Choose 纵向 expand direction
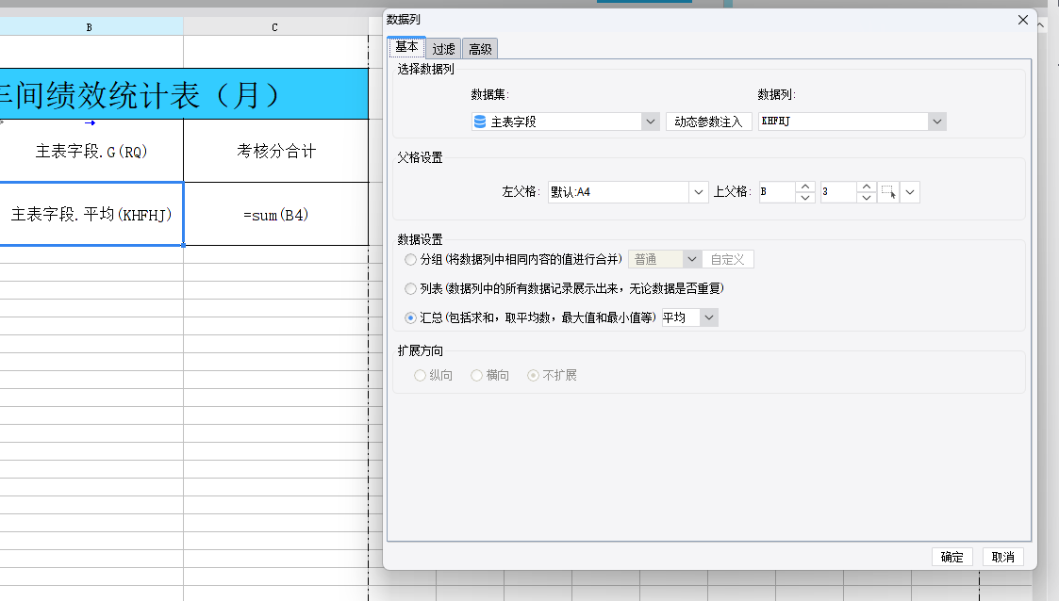The width and height of the screenshot is (1059, 601). (420, 376)
